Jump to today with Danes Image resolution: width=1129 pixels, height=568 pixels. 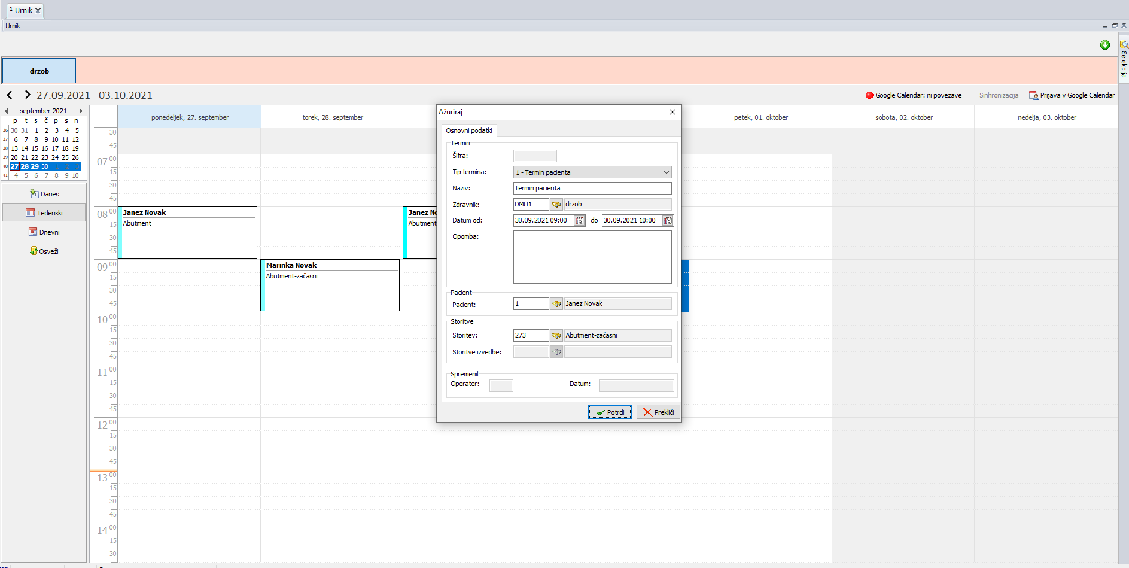coord(44,194)
